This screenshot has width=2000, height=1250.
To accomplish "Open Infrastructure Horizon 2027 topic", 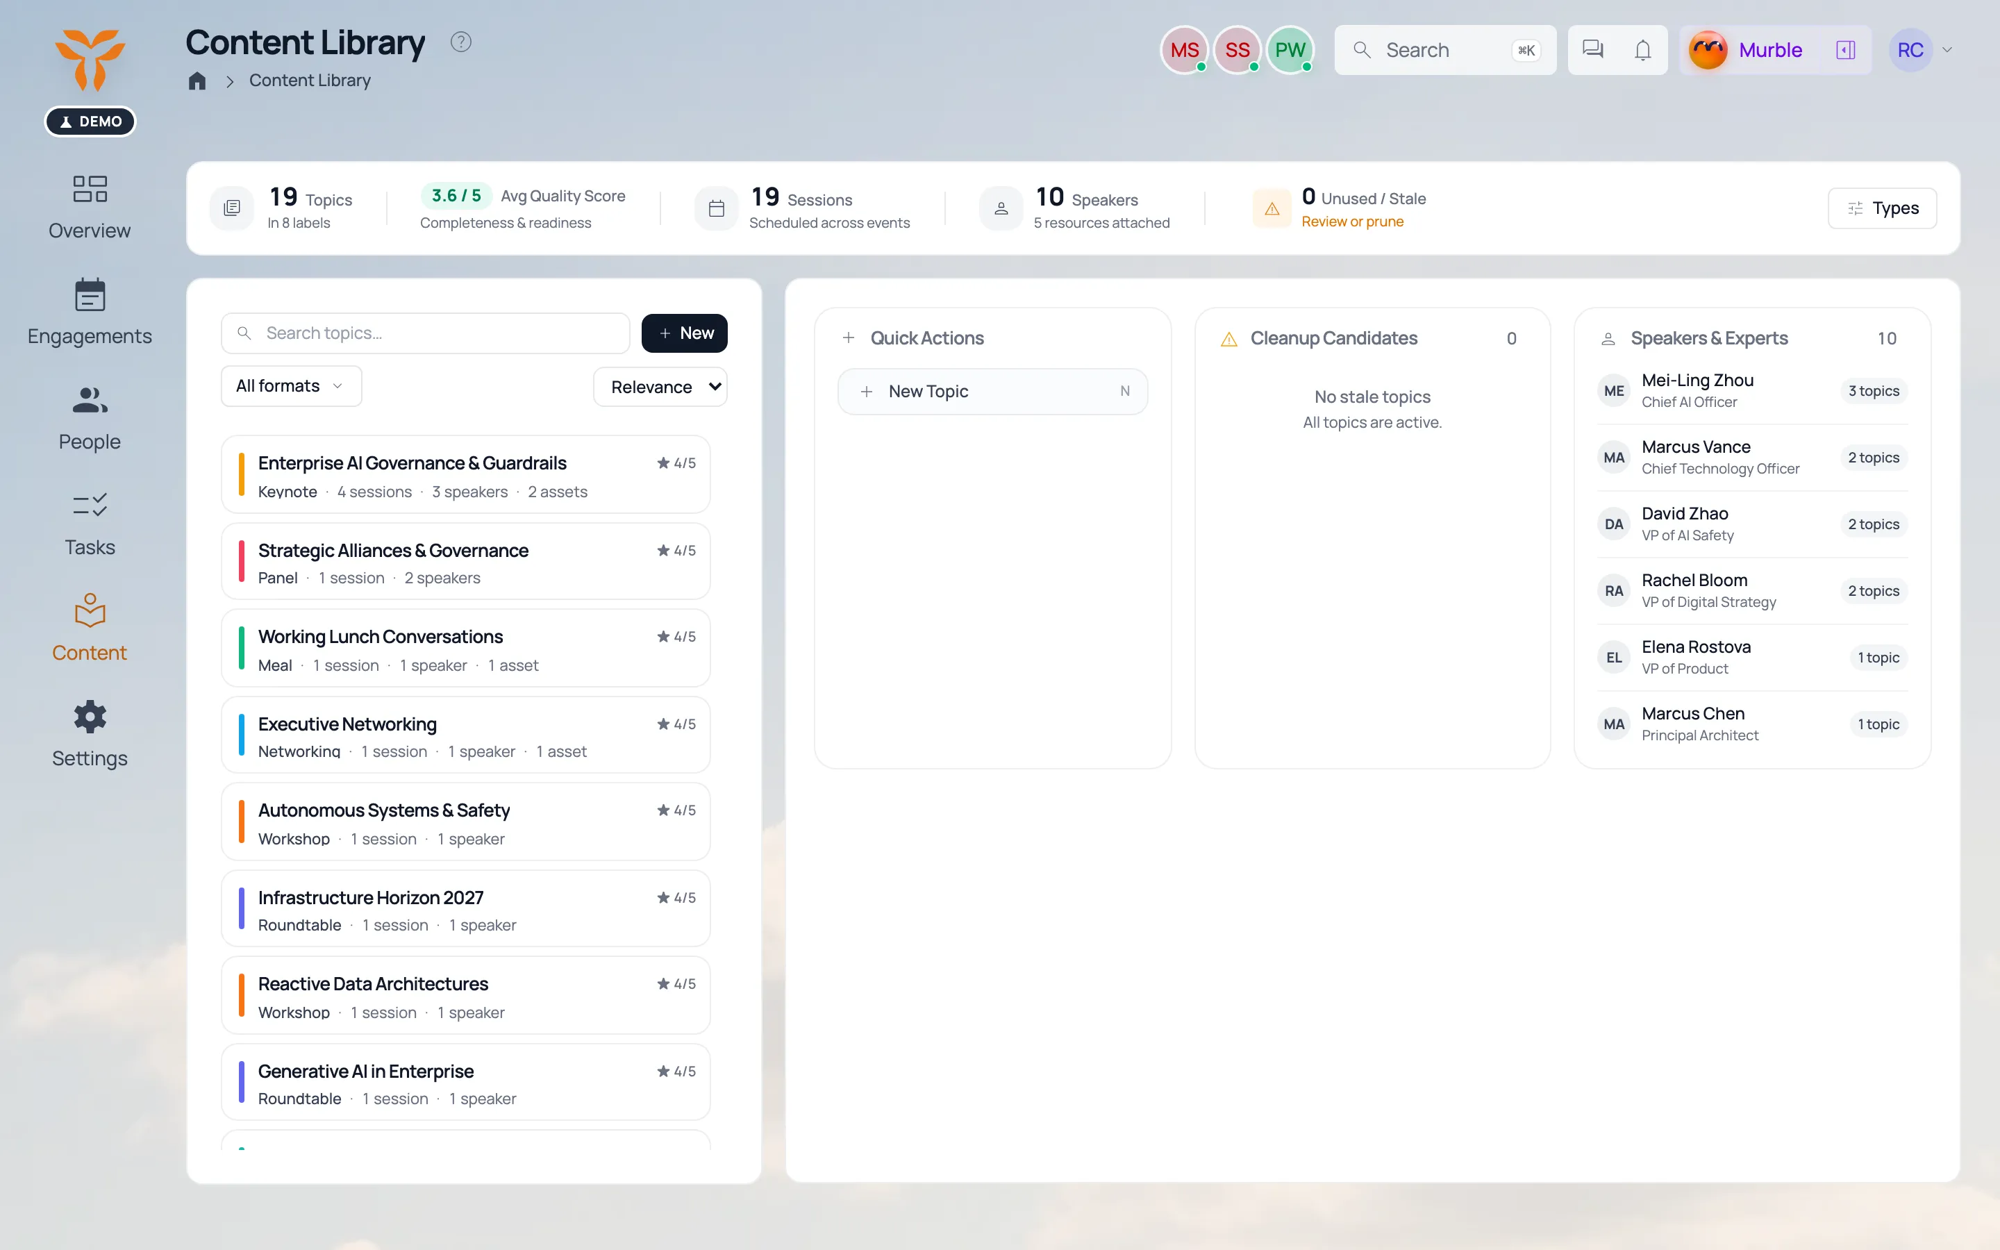I will [465, 908].
